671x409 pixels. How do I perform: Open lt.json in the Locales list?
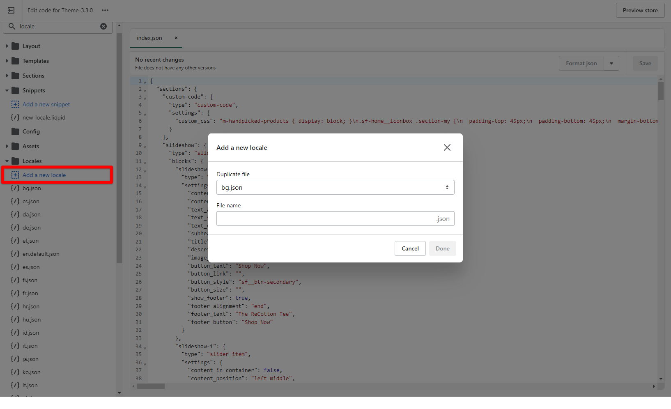click(x=30, y=385)
